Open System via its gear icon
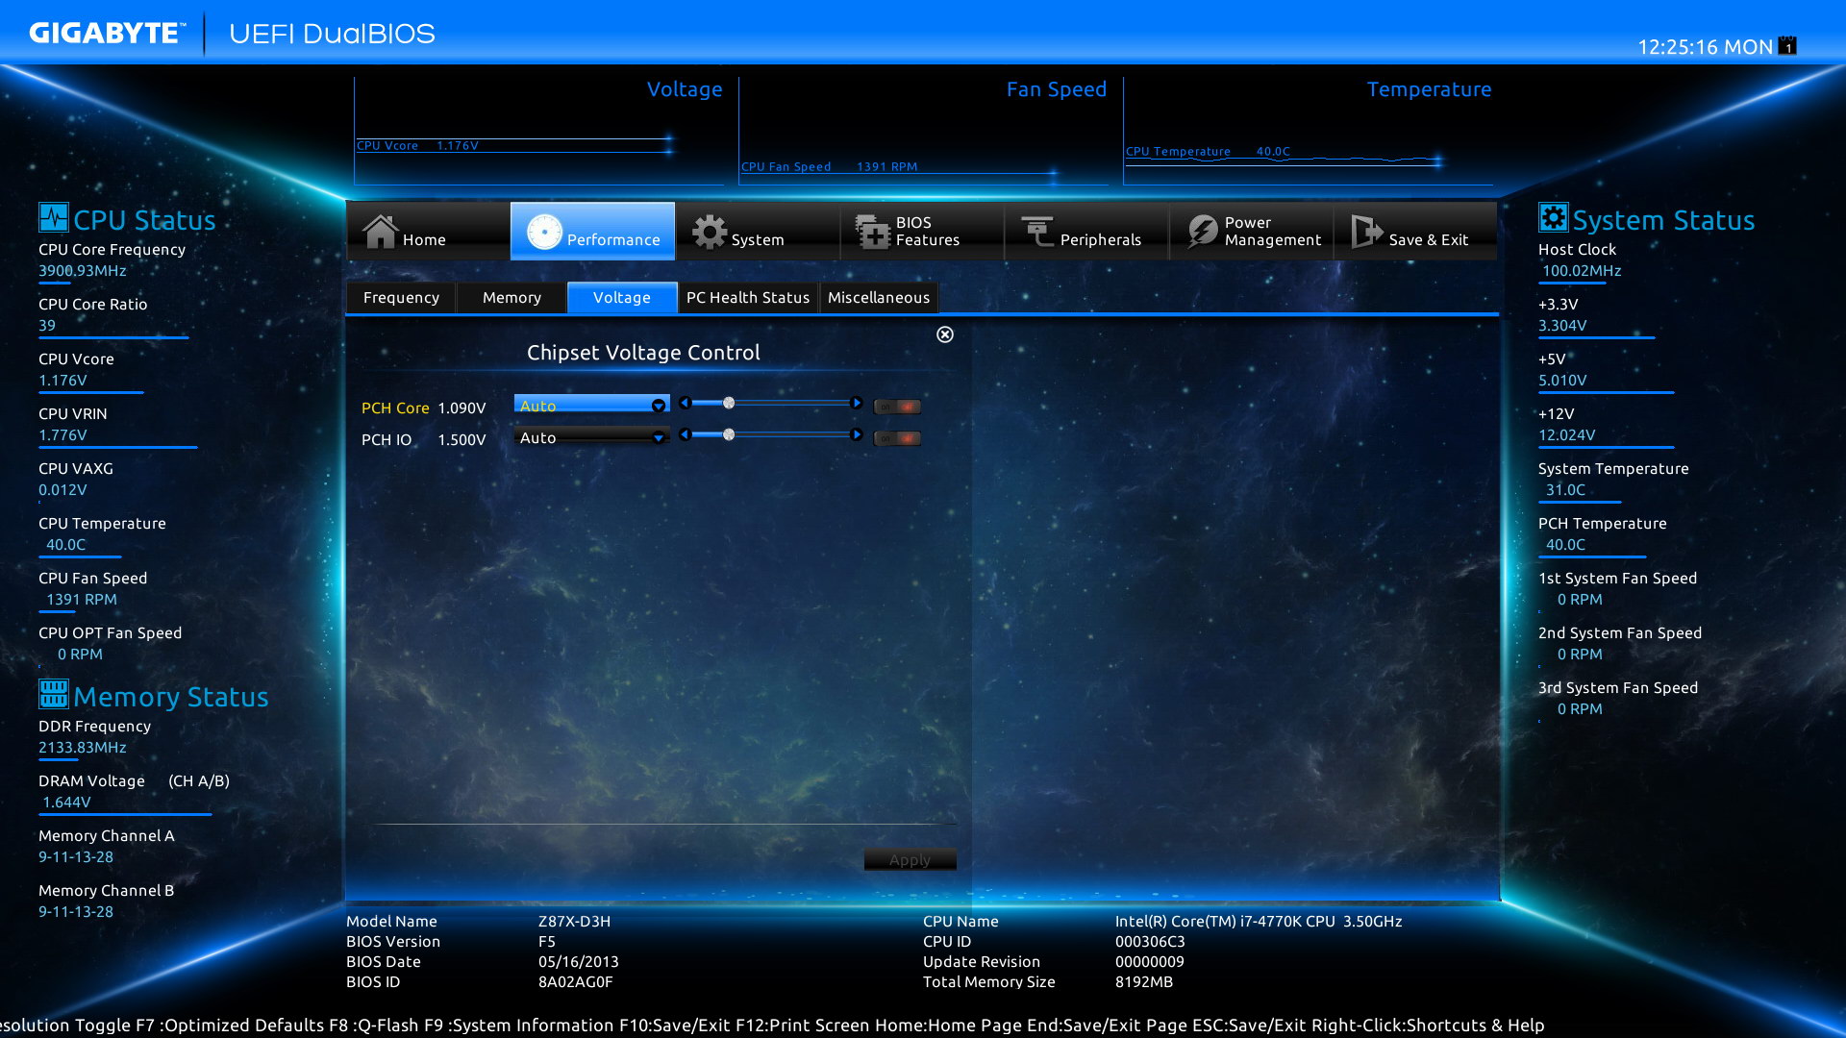 coord(710,232)
